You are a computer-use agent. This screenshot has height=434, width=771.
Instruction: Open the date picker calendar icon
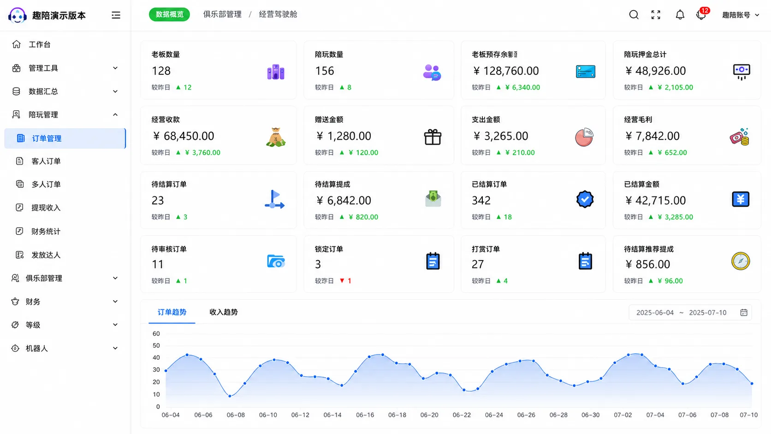coord(744,313)
